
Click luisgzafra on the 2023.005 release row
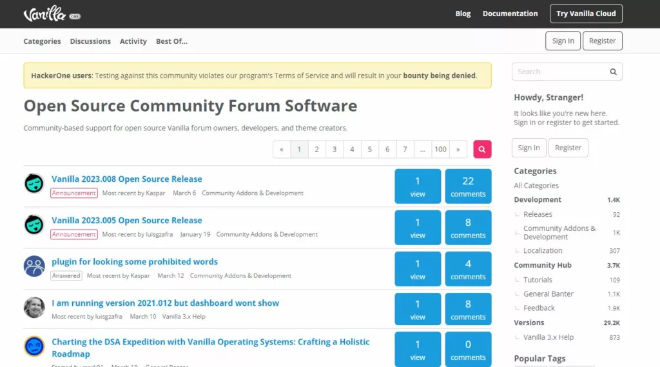160,234
